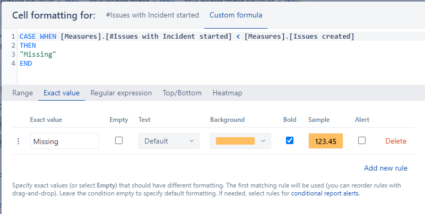The image size is (425, 214).
Task: Select the #Issues with Incident started tab
Action: pos(152,15)
